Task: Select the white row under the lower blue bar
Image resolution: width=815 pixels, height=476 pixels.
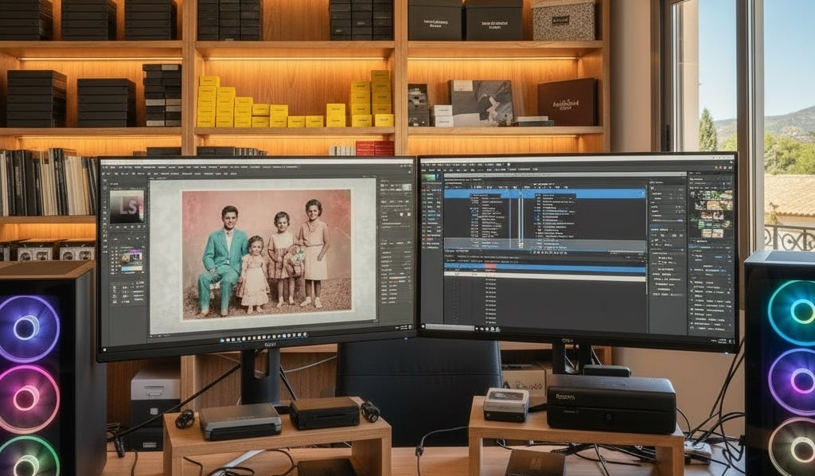Action: point(544,278)
